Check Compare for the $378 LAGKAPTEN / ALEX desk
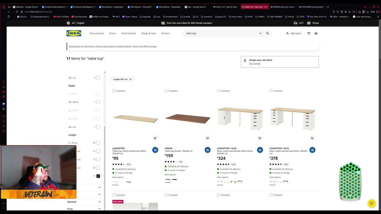 click(271, 91)
